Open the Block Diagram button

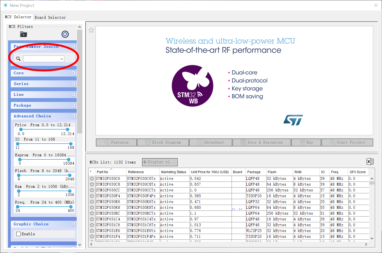click(163, 143)
